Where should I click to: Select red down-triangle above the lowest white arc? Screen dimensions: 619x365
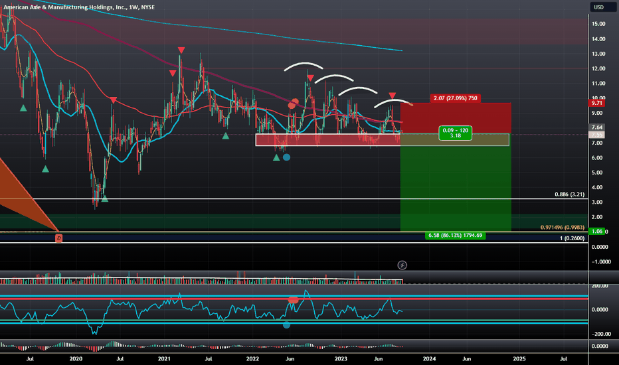coord(392,96)
